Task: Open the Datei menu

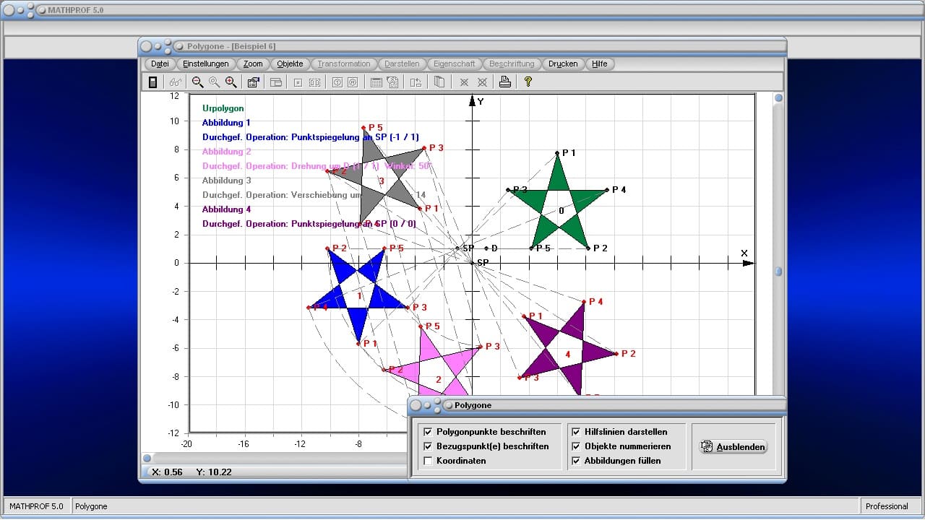Action: pos(160,64)
